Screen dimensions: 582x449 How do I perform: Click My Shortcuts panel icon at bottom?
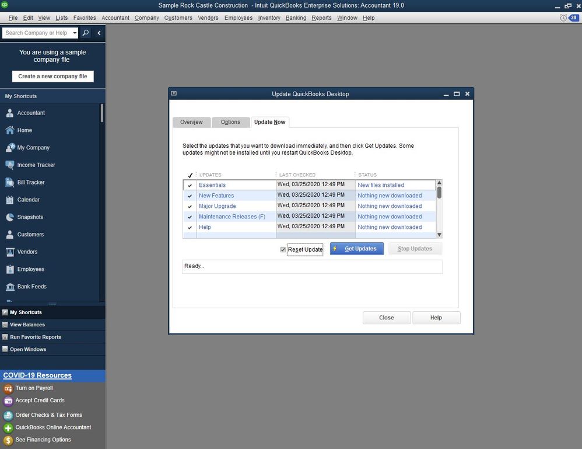pos(5,312)
